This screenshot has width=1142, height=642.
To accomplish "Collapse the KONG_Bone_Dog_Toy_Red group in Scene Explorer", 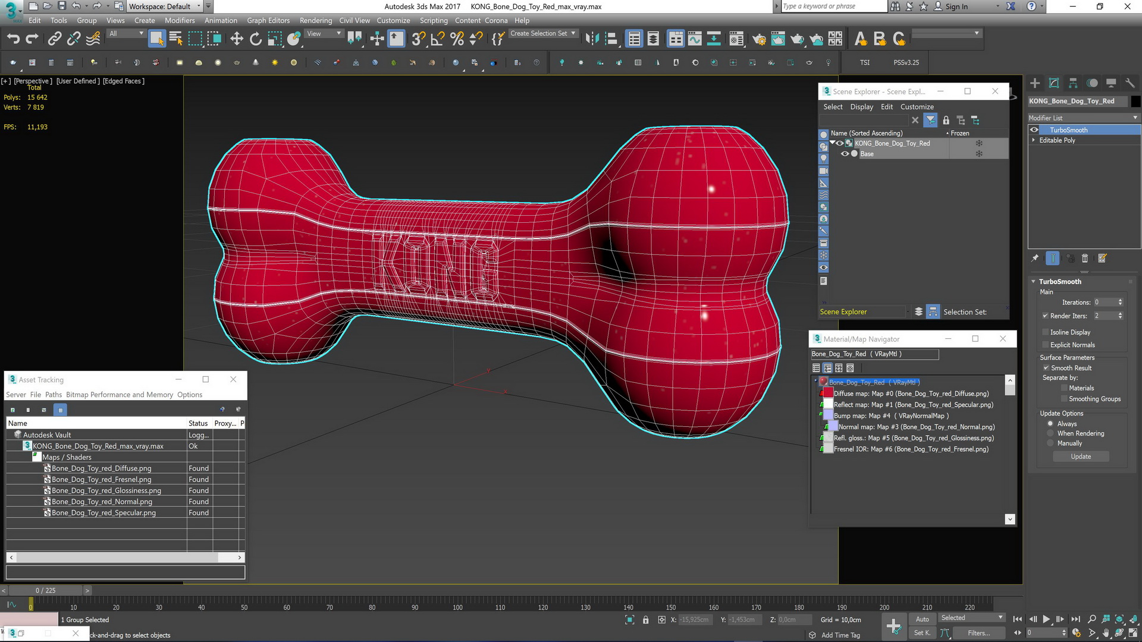I will click(833, 143).
